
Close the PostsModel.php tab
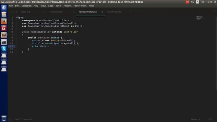[x=131, y=12]
